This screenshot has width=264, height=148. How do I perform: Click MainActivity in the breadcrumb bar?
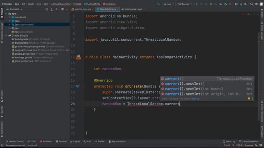92,4
